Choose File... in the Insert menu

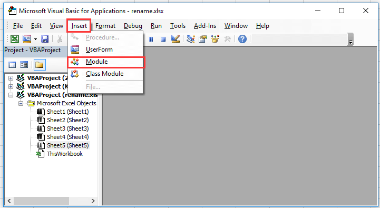click(105, 87)
